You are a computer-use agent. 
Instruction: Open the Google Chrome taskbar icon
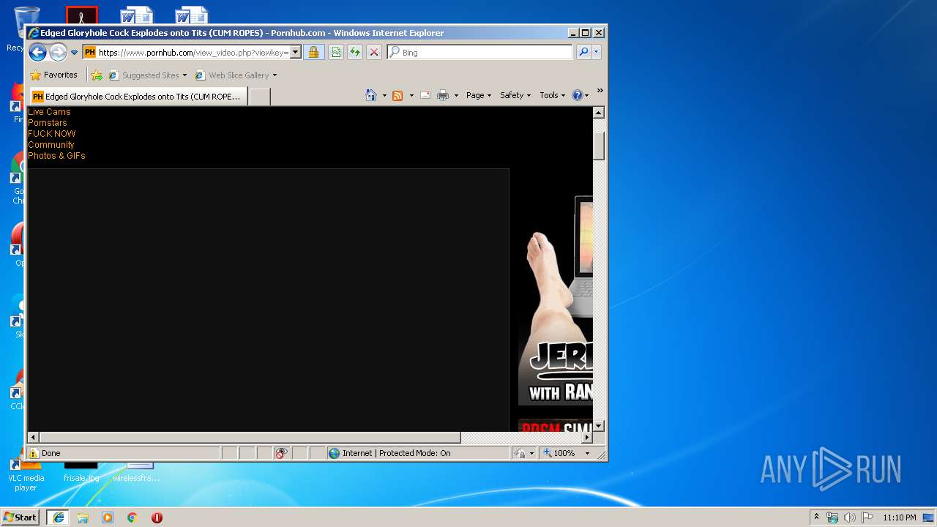[132, 517]
